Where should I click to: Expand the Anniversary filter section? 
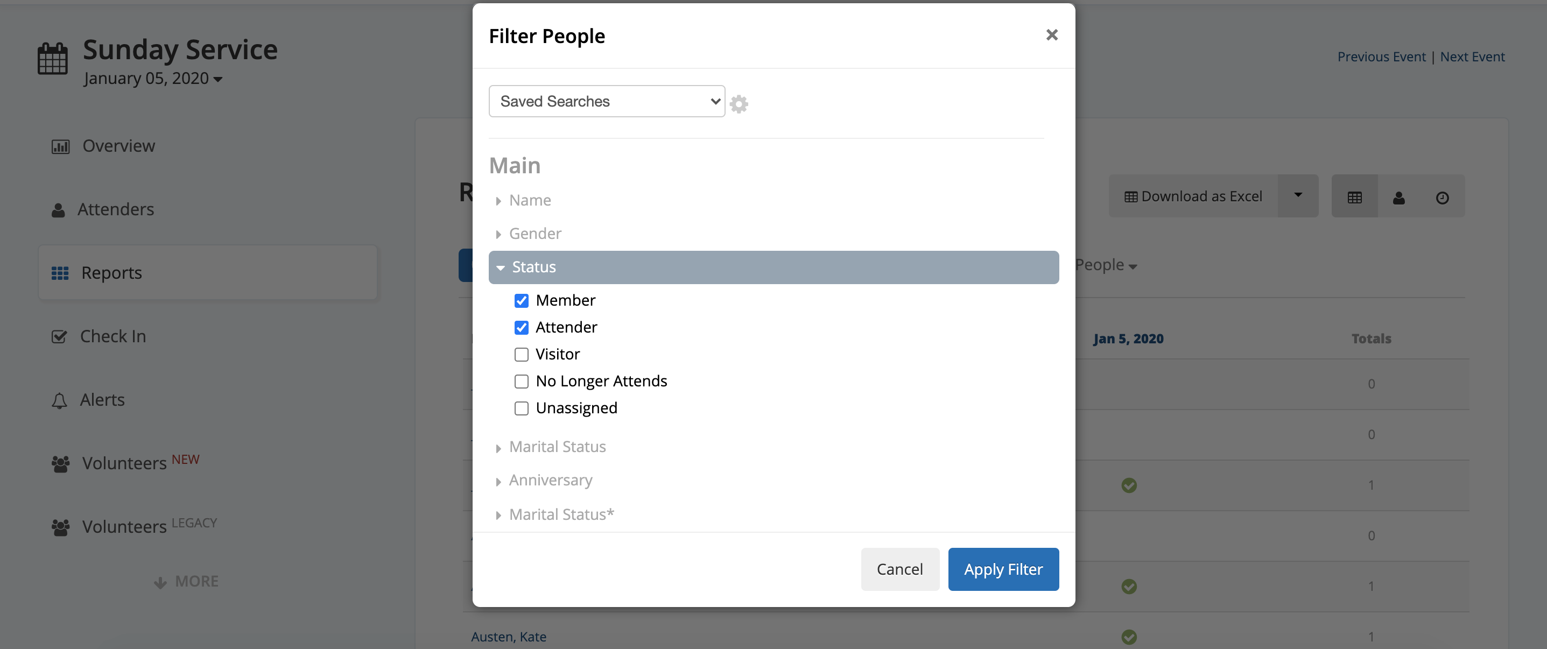pyautogui.click(x=544, y=481)
